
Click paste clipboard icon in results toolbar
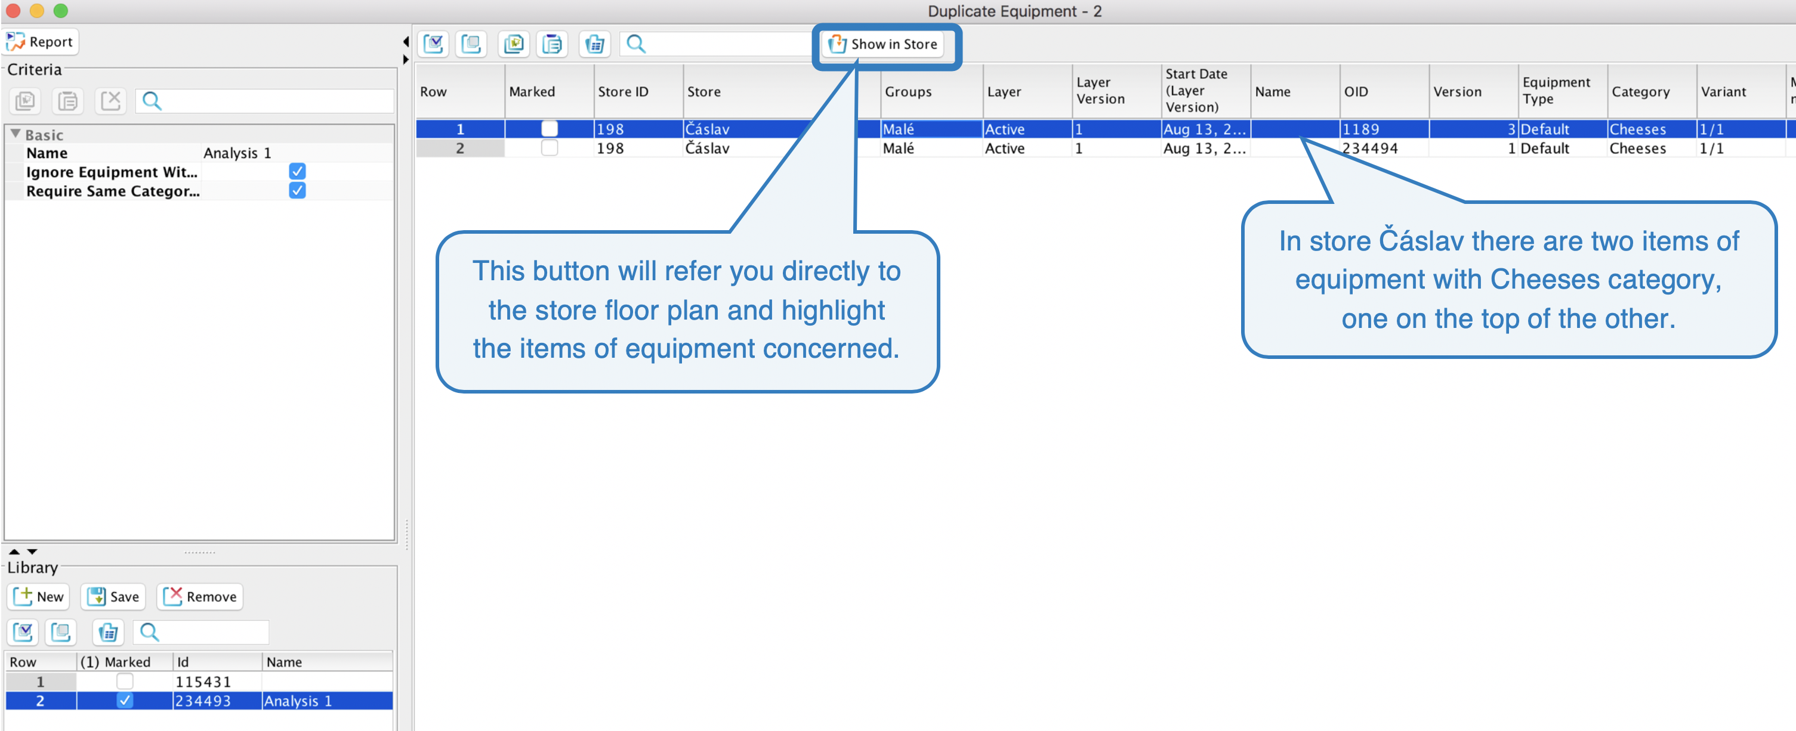pos(552,44)
